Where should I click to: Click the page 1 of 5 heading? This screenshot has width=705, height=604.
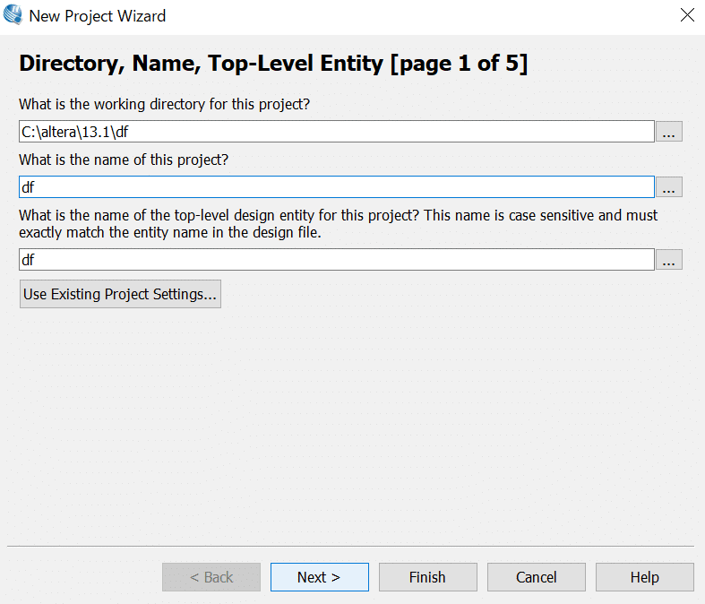(x=273, y=63)
